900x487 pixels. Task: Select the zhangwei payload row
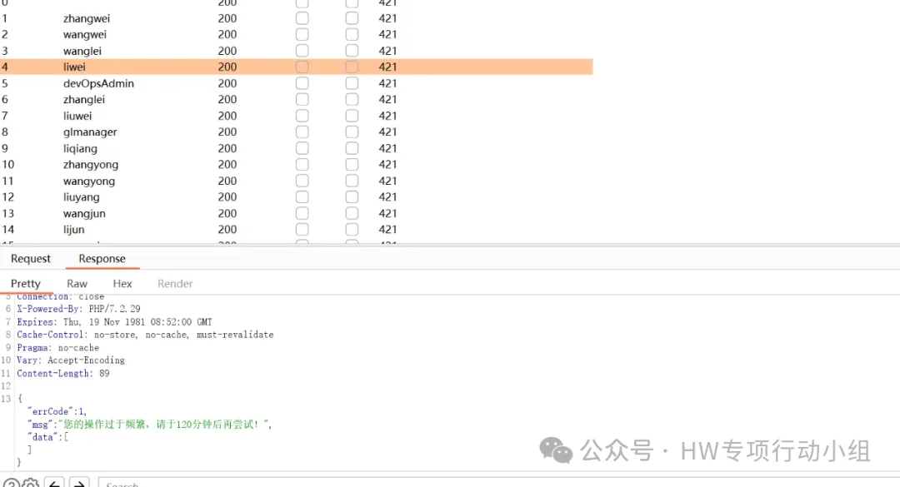[x=296, y=18]
